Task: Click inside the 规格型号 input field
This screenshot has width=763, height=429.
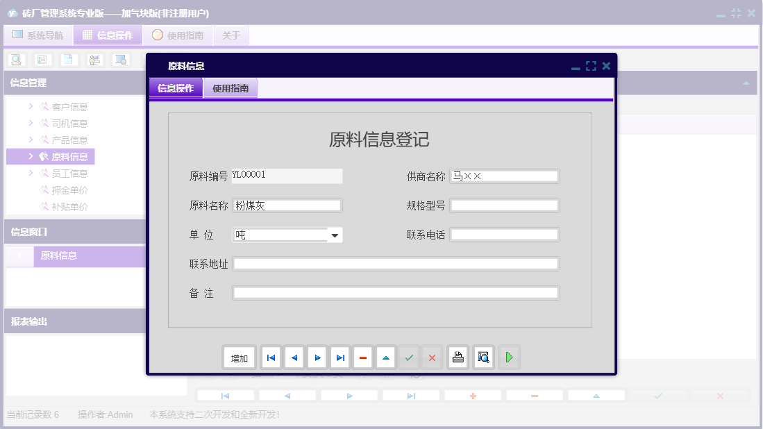Action: [504, 205]
